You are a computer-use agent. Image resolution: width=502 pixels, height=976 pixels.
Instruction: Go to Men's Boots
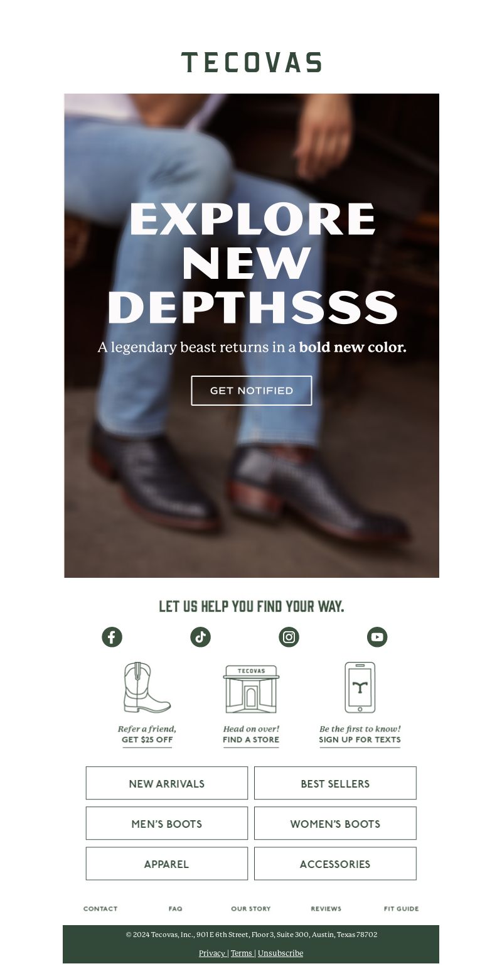(x=167, y=823)
